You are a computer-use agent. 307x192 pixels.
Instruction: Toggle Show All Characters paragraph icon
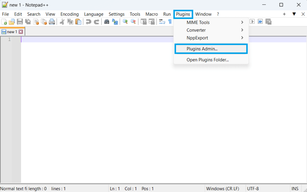coord(170,22)
